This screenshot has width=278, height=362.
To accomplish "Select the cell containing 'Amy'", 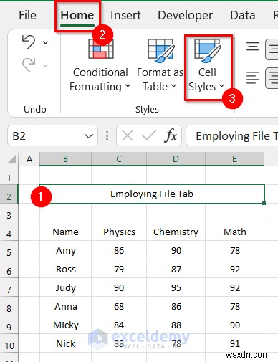I will (65, 250).
